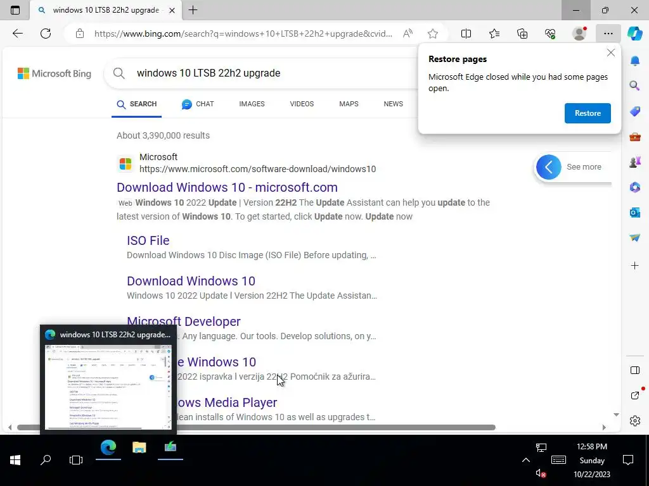Viewport: 649px width, 486px height.
Task: Go back using the back arrow
Action: [x=17, y=34]
